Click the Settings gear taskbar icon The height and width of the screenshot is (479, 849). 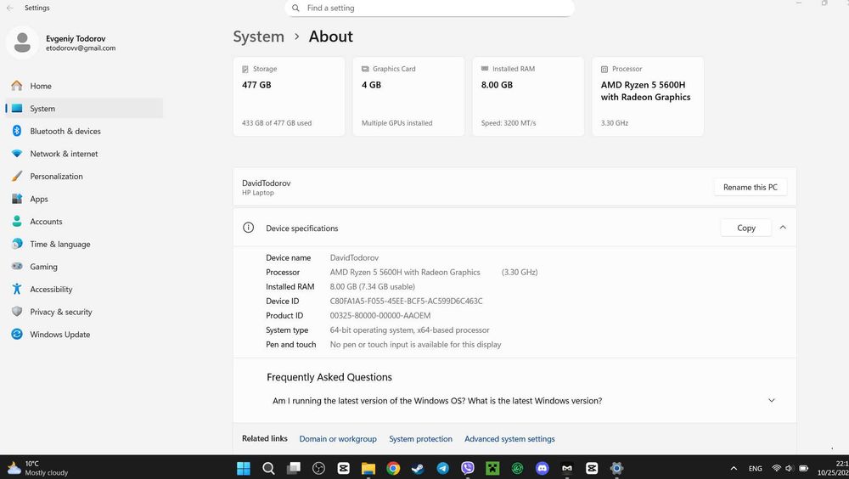(616, 468)
